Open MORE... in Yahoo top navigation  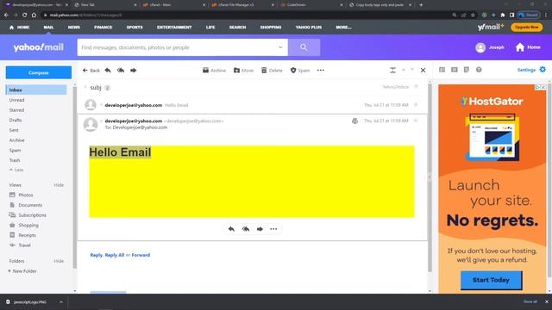(343, 27)
